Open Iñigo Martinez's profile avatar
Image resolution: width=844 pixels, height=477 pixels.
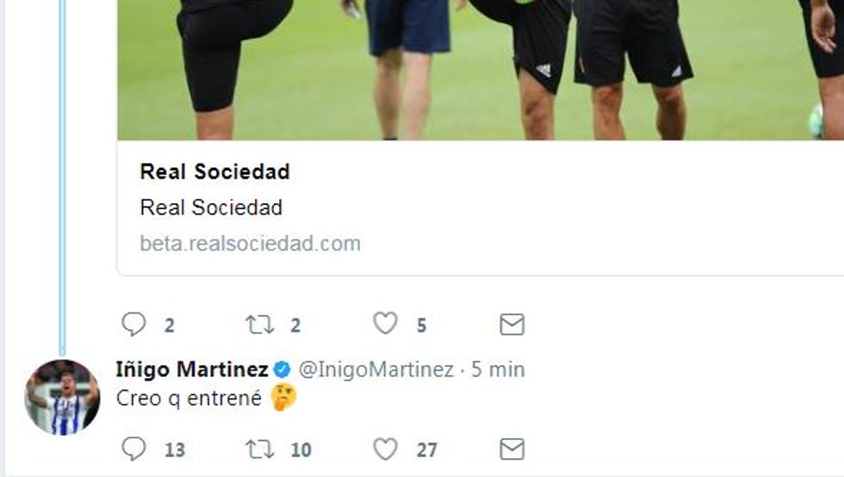click(x=62, y=397)
